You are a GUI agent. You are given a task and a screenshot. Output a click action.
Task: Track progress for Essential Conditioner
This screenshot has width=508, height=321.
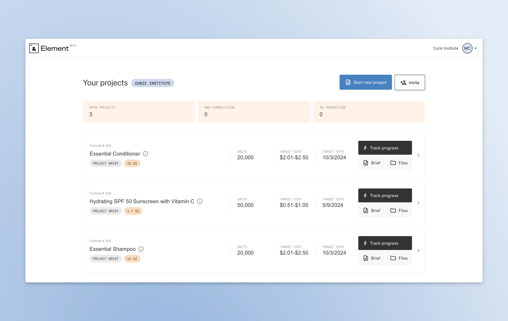[385, 148]
